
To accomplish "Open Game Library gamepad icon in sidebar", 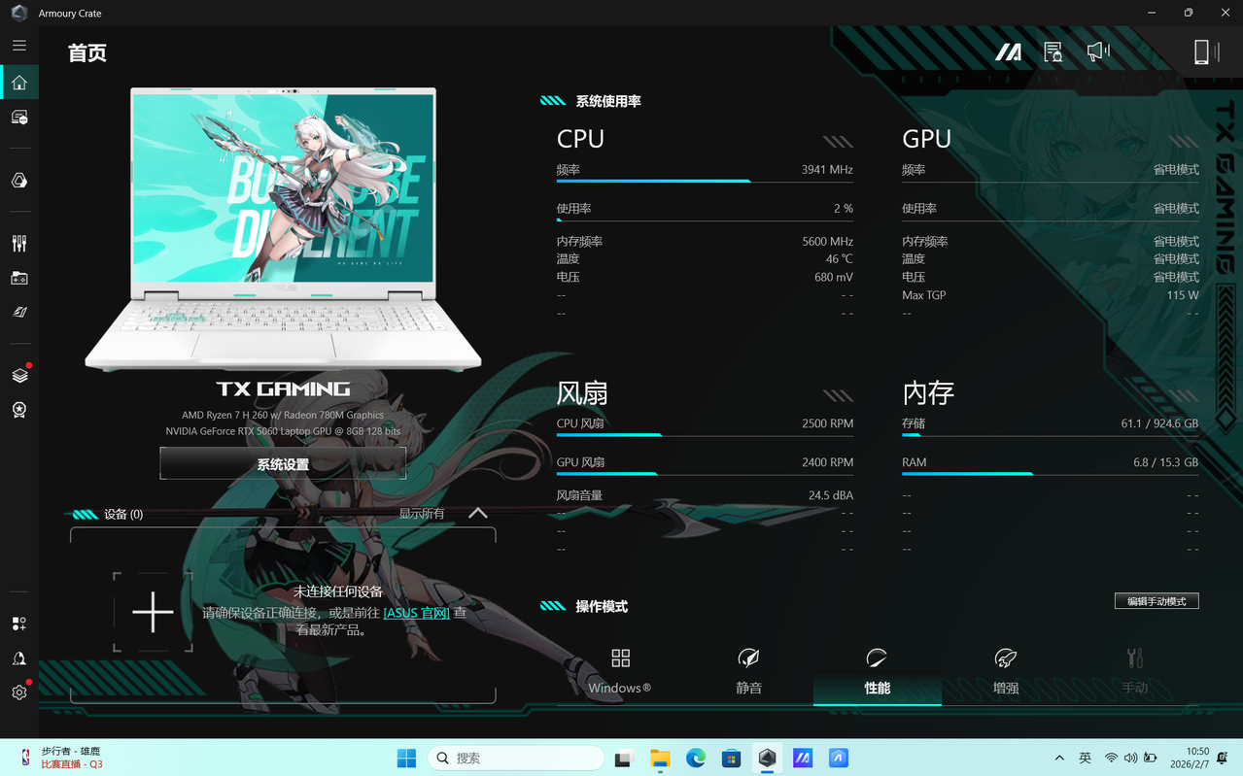I will [x=19, y=278].
